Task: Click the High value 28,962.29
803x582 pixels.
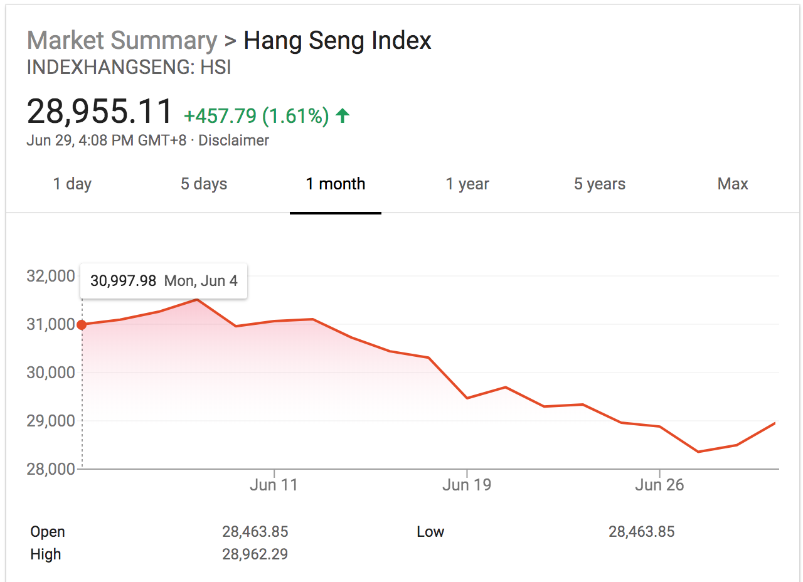Action: point(256,554)
